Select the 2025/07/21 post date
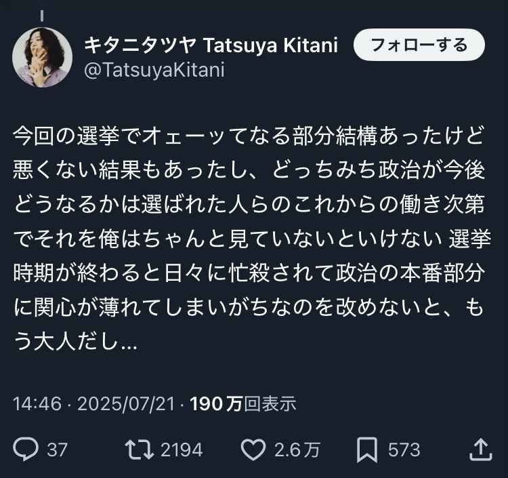The image size is (508, 478). click(128, 404)
